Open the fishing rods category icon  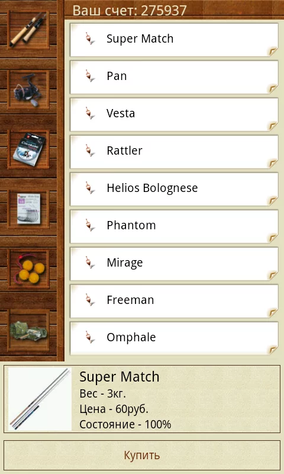pos(28,30)
